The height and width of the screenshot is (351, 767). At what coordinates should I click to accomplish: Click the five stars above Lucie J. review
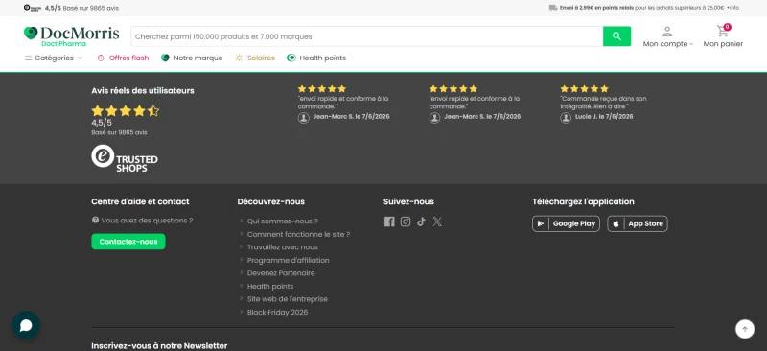coord(585,88)
